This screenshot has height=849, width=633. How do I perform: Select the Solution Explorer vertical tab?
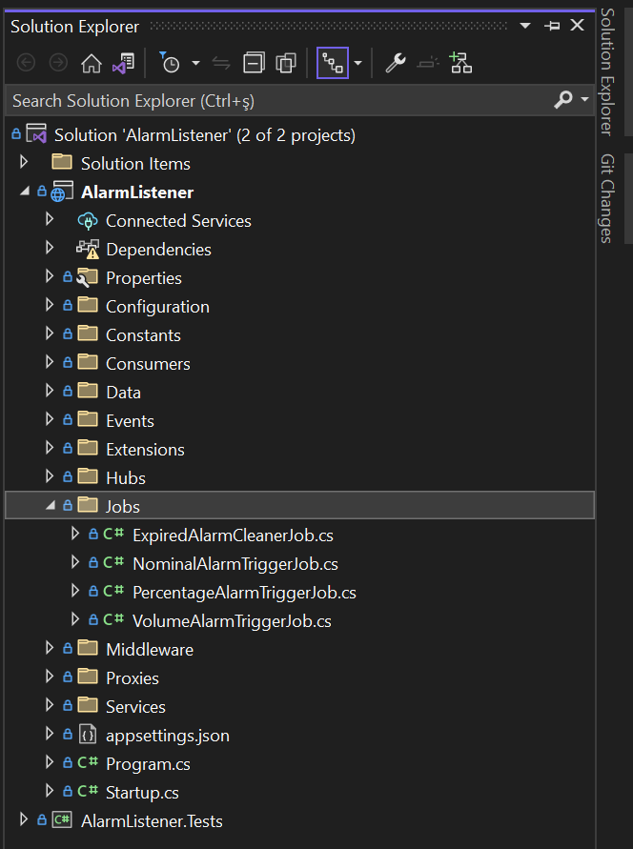click(606, 71)
